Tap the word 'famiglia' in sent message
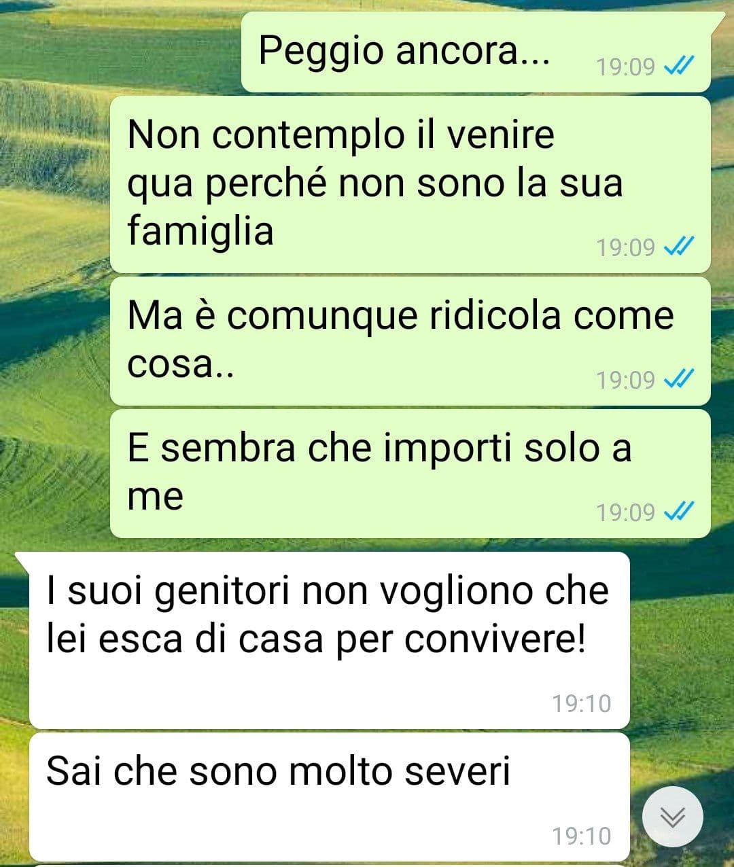 coord(200,231)
